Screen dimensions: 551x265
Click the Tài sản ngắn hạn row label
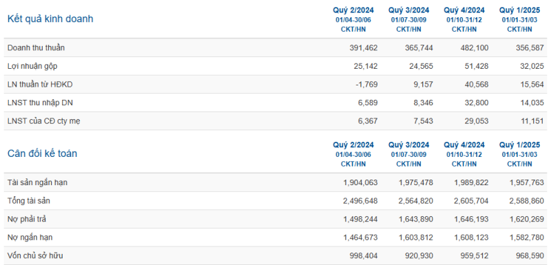37,182
